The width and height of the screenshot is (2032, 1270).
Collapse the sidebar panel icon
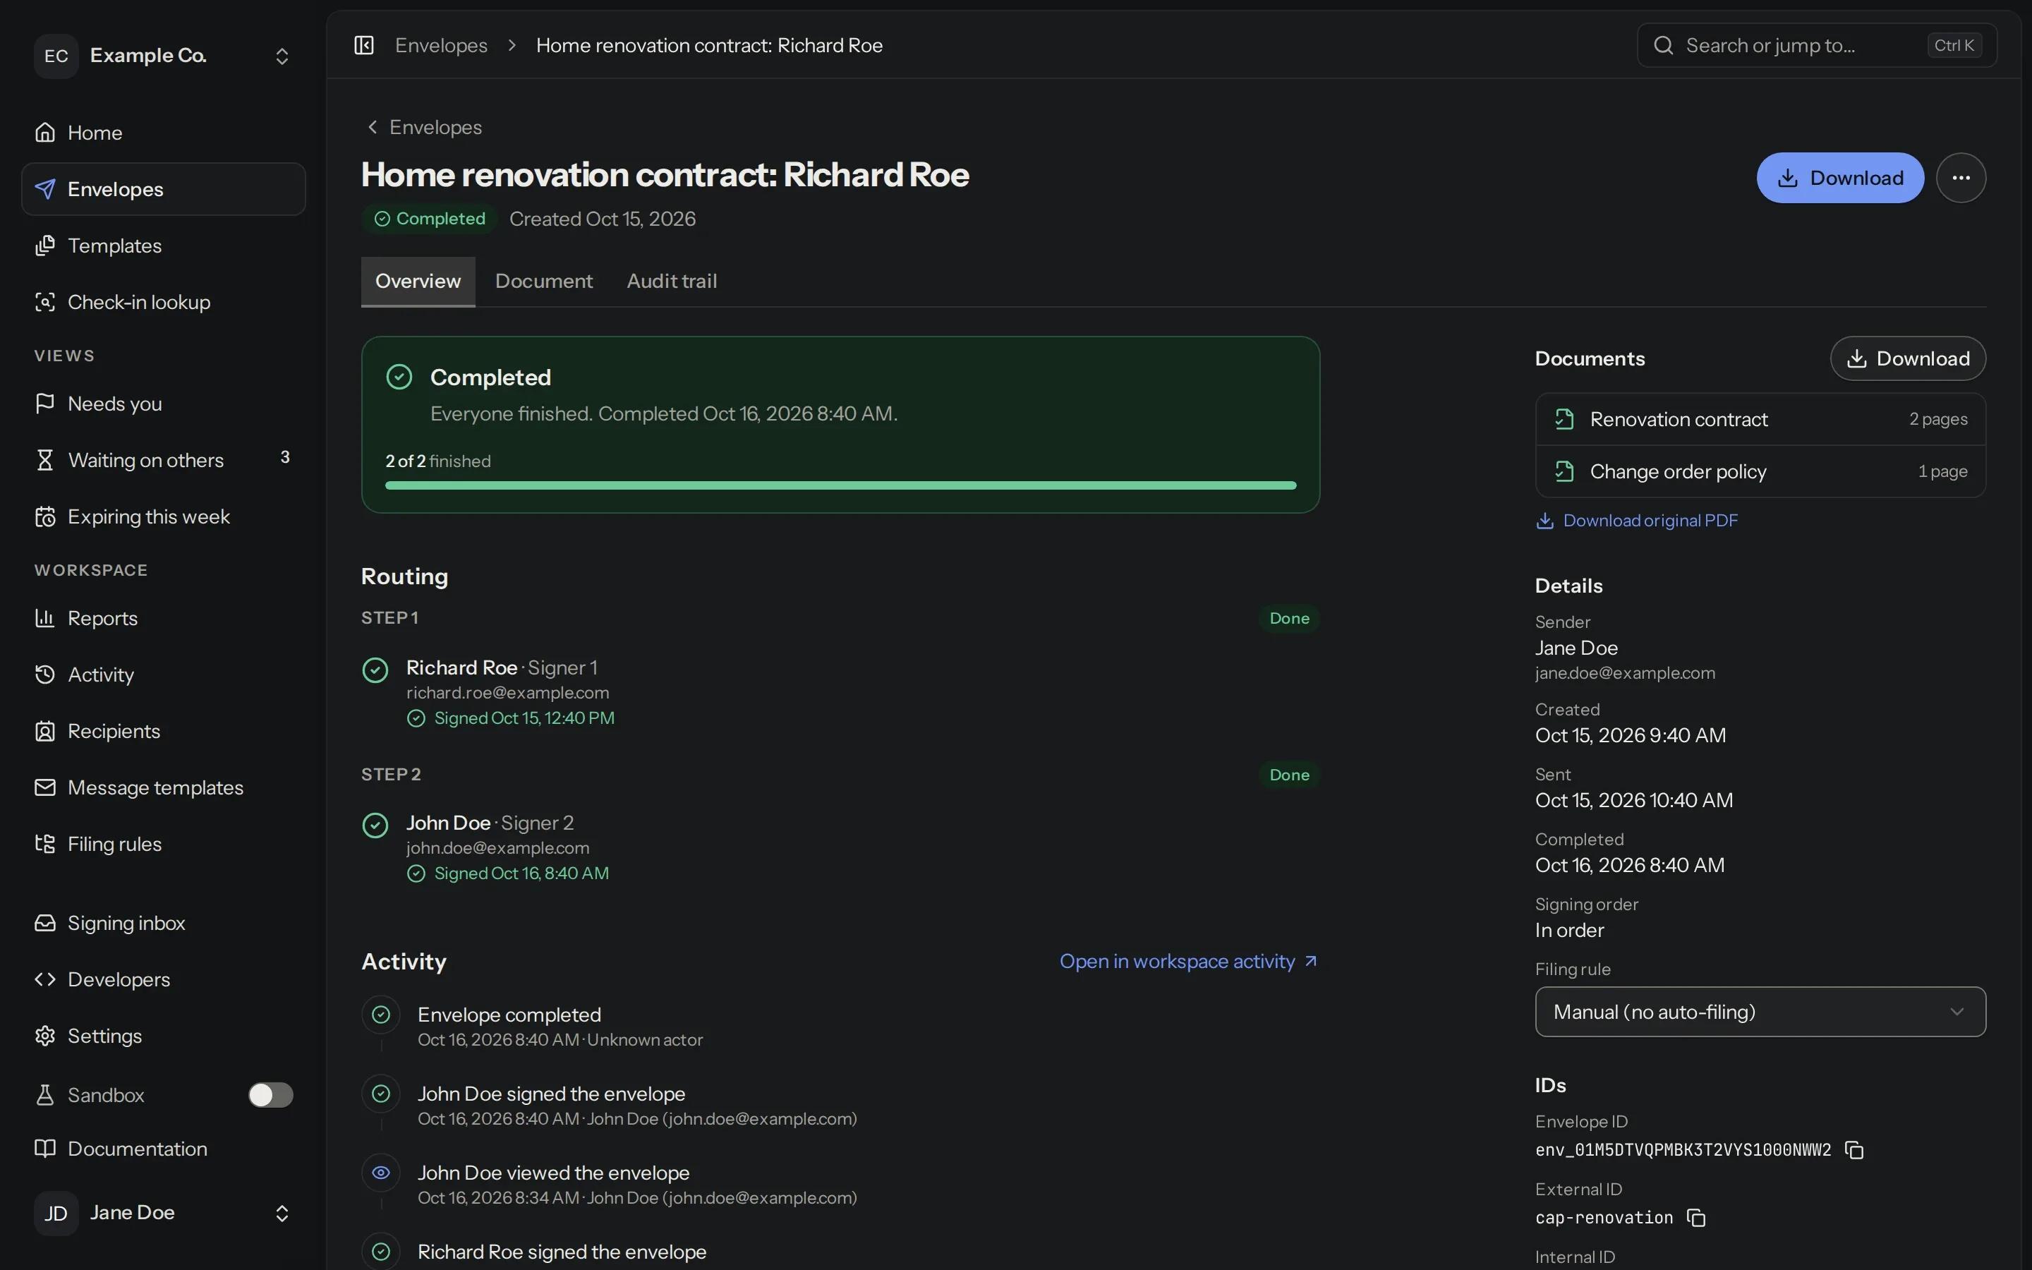point(363,45)
